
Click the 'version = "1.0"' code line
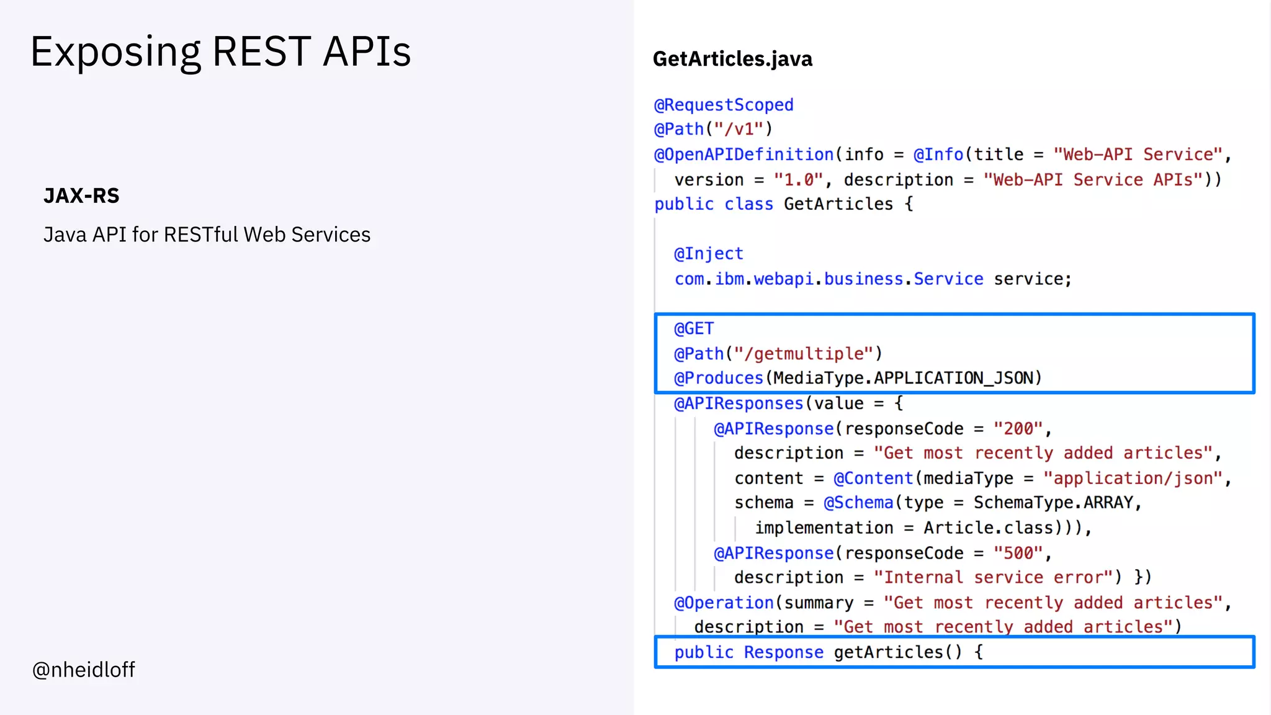pos(948,180)
